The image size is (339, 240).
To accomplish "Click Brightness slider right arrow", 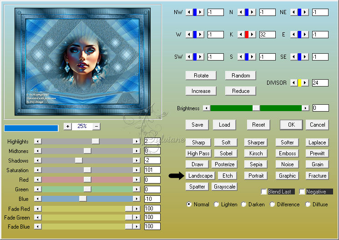I will [x=305, y=108].
